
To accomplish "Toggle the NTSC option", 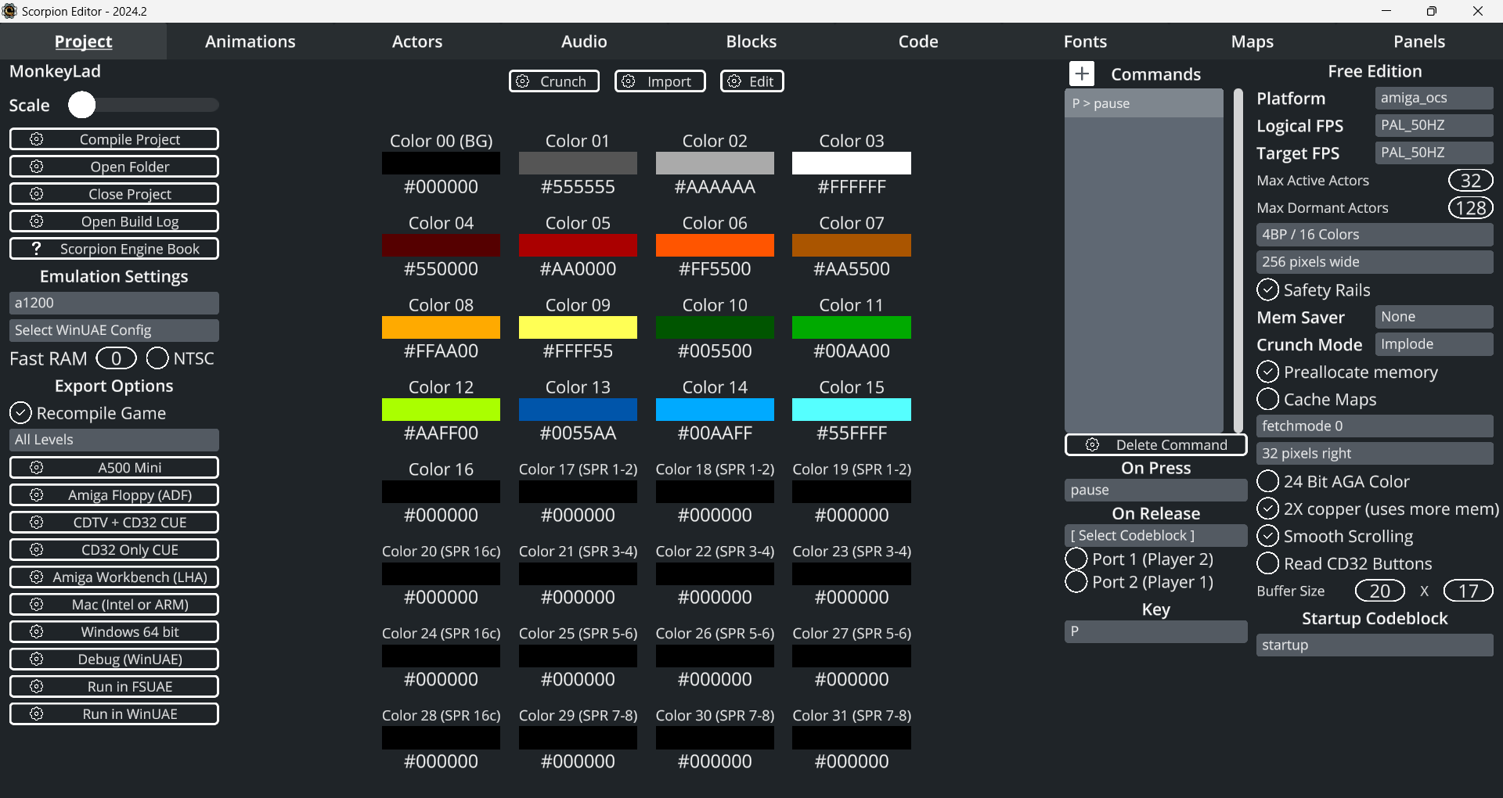I will [x=157, y=358].
